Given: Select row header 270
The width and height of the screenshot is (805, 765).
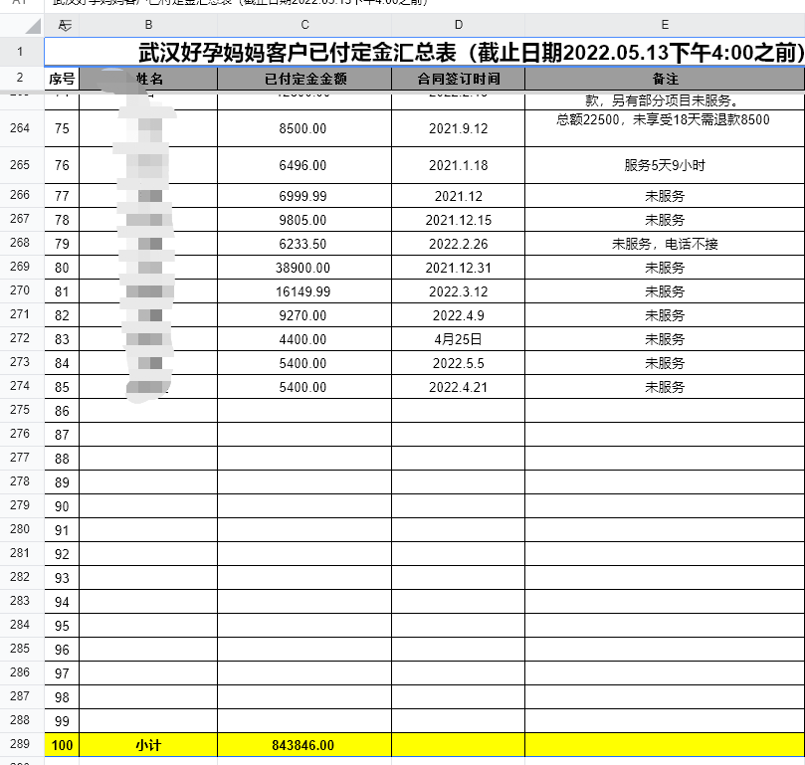Looking at the screenshot, I should coord(20,290).
